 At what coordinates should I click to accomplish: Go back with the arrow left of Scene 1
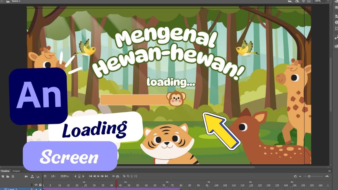2,1
